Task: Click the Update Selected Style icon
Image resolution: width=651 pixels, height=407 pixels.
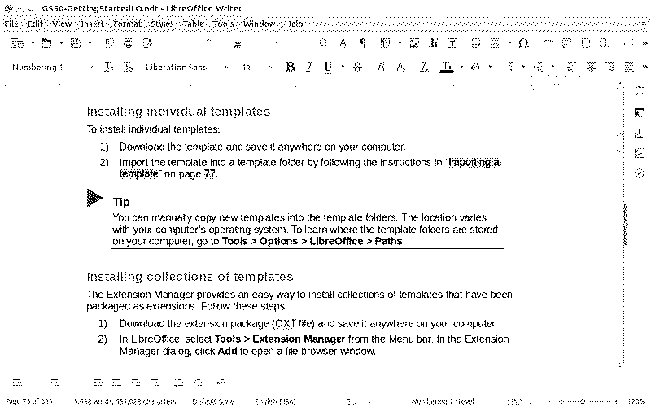Action: (x=108, y=67)
